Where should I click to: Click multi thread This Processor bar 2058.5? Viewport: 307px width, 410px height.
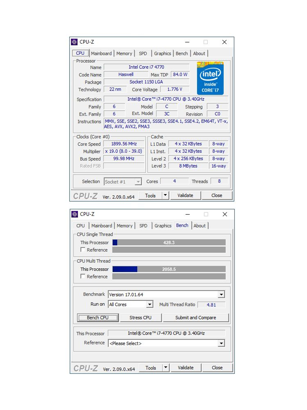(x=169, y=269)
